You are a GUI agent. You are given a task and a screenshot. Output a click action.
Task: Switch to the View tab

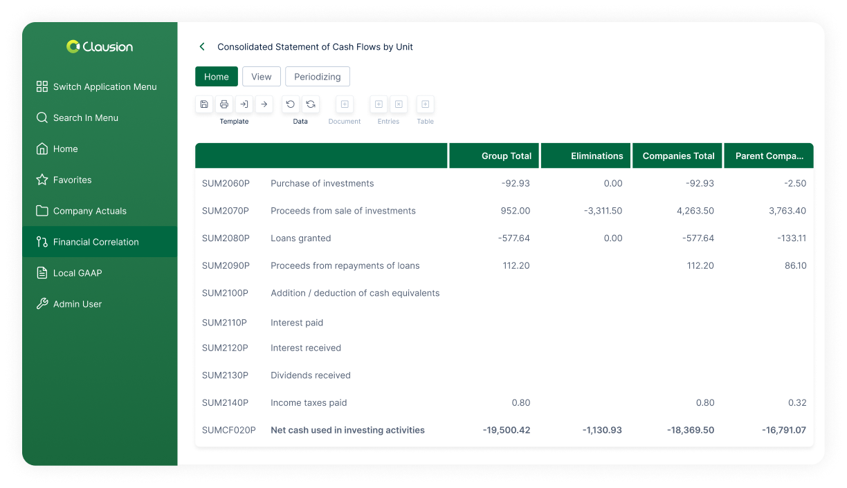pos(261,77)
